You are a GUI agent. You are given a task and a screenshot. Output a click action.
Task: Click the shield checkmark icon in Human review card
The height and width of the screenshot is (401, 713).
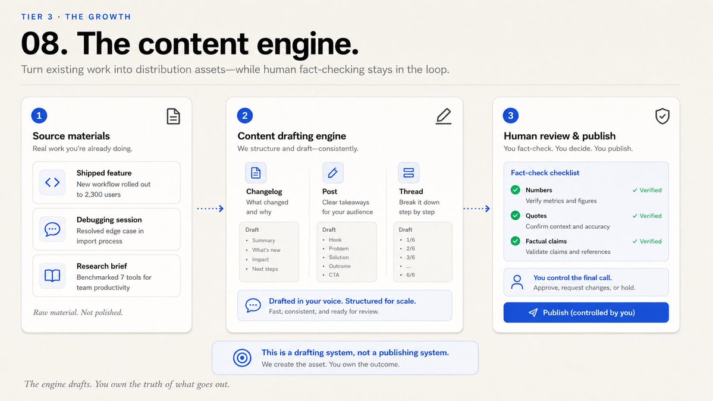pos(662,116)
